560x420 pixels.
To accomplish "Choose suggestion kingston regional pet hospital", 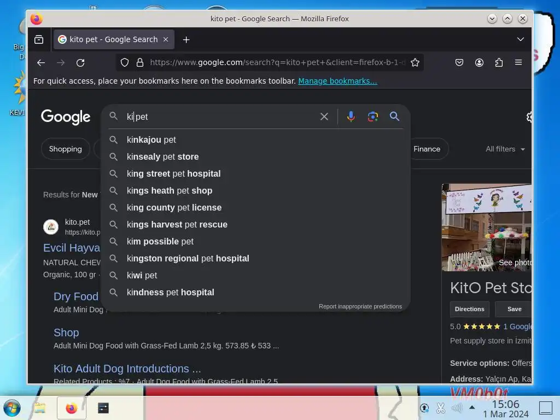I will 255,259.
